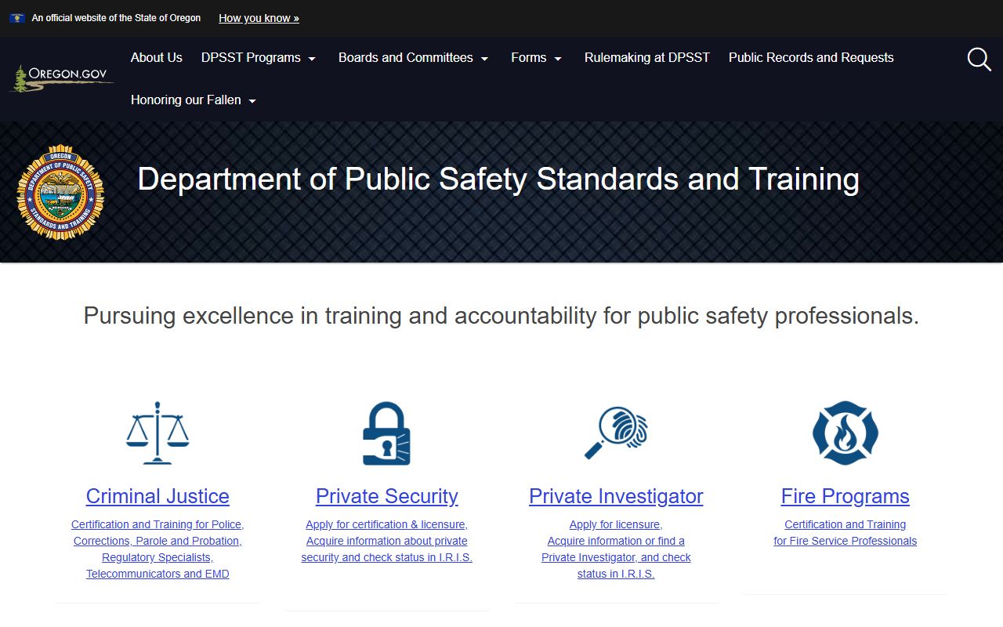Open the search magnifier icon
The image size is (1003, 627).
coord(979,59)
